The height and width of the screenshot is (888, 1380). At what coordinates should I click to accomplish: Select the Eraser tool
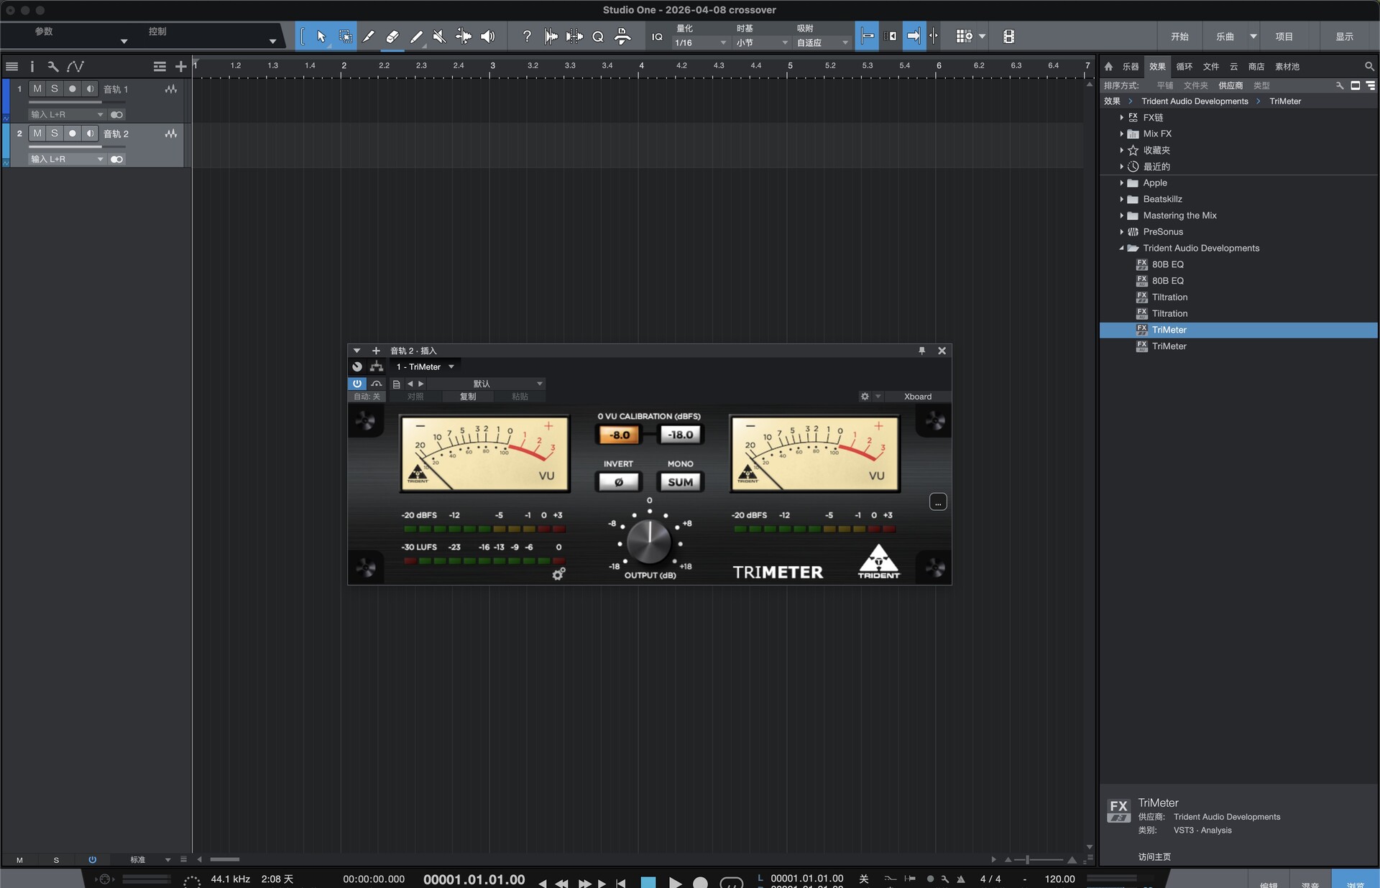tap(392, 37)
